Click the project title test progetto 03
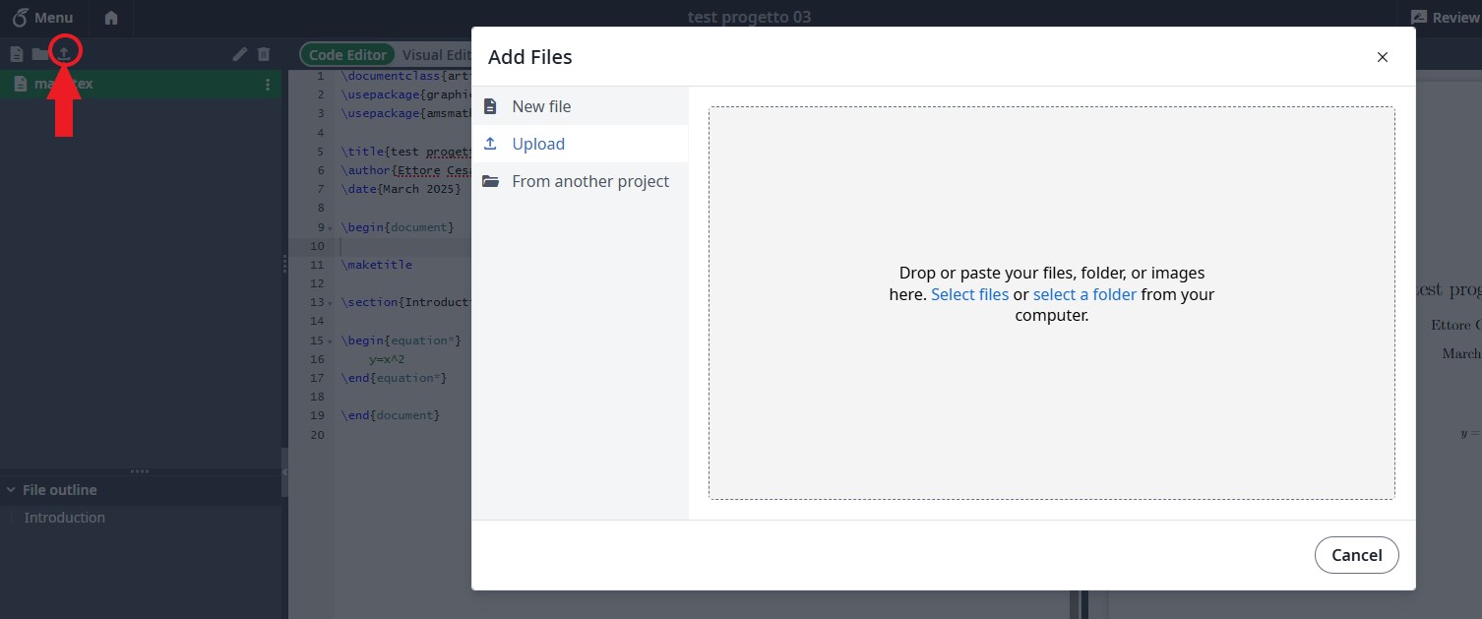1482x619 pixels. click(x=749, y=17)
